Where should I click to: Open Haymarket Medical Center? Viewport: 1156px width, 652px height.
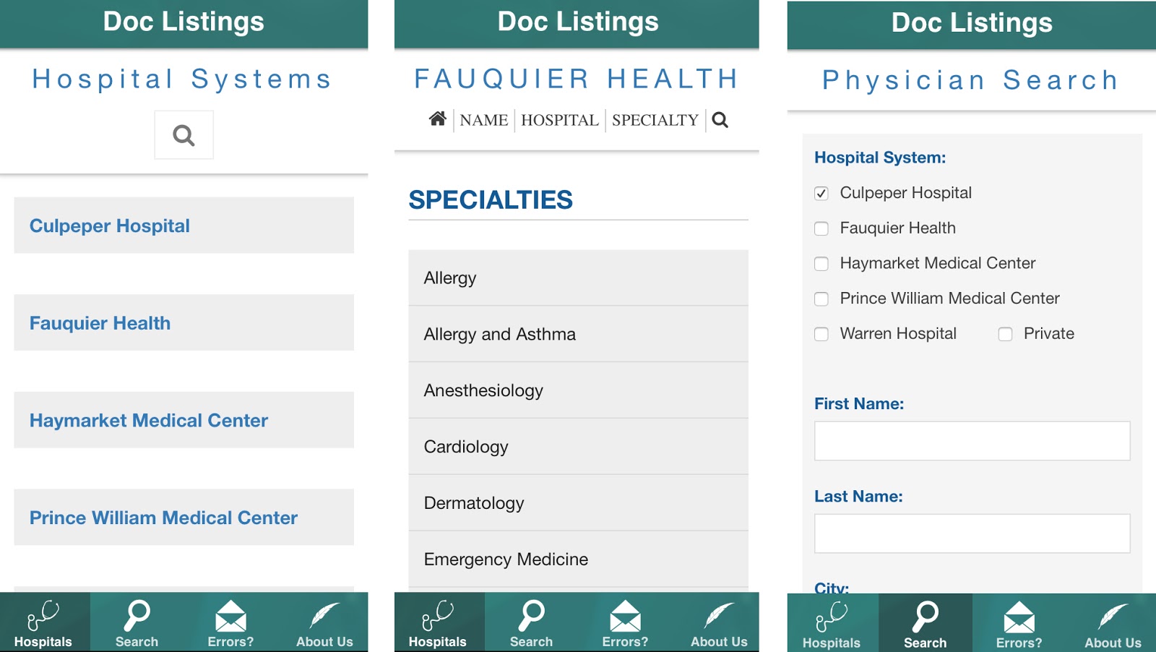148,420
